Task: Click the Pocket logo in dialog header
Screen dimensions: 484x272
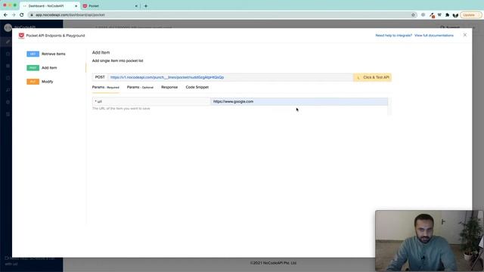Action: (21, 36)
